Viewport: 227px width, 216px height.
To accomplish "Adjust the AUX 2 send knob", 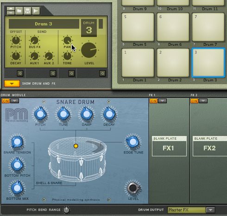I will tap(49, 56).
